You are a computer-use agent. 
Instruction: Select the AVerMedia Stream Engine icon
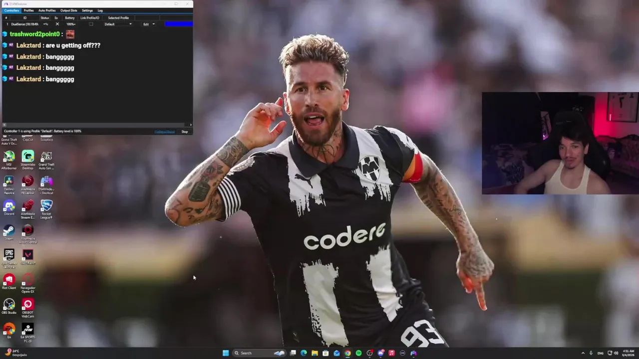click(28, 209)
